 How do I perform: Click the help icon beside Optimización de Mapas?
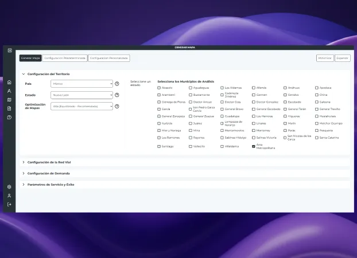coord(117,106)
